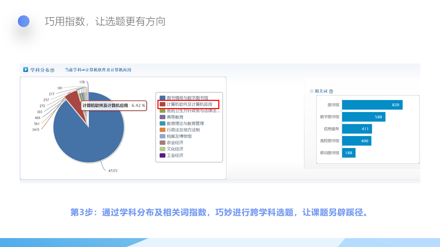Click the 数字图书馆 bar showing 588
The height and width of the screenshot is (247, 440).
(363, 117)
